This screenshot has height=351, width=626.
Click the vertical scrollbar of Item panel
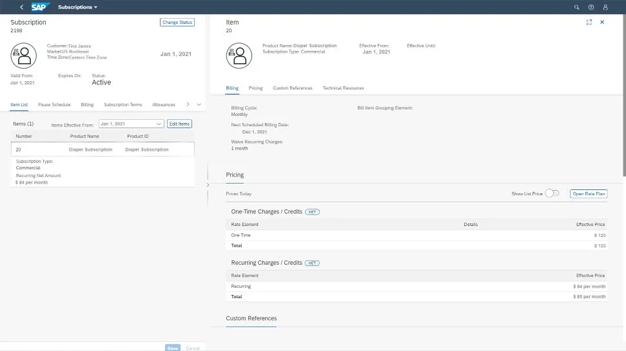(x=624, y=96)
